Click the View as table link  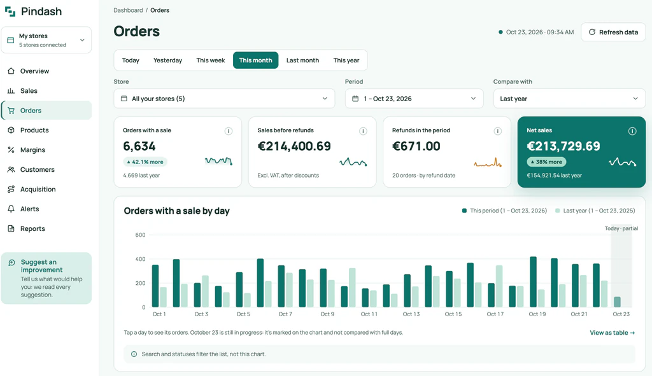click(613, 333)
